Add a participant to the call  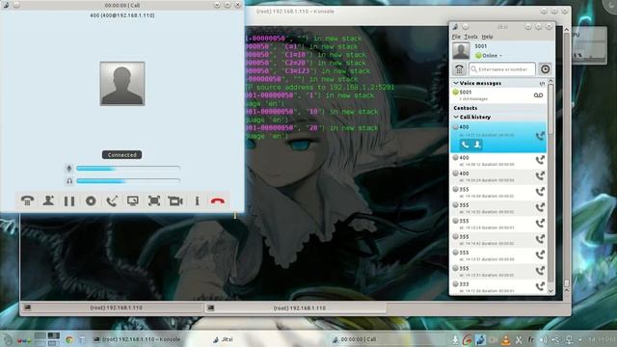48,200
